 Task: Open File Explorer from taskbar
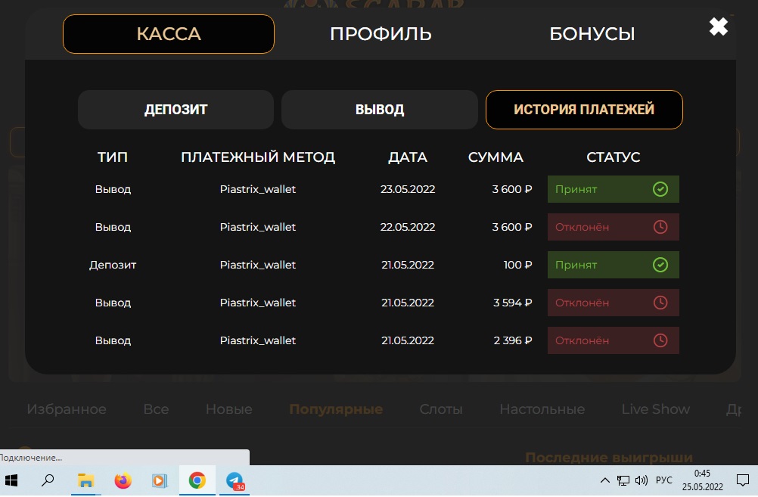85,480
